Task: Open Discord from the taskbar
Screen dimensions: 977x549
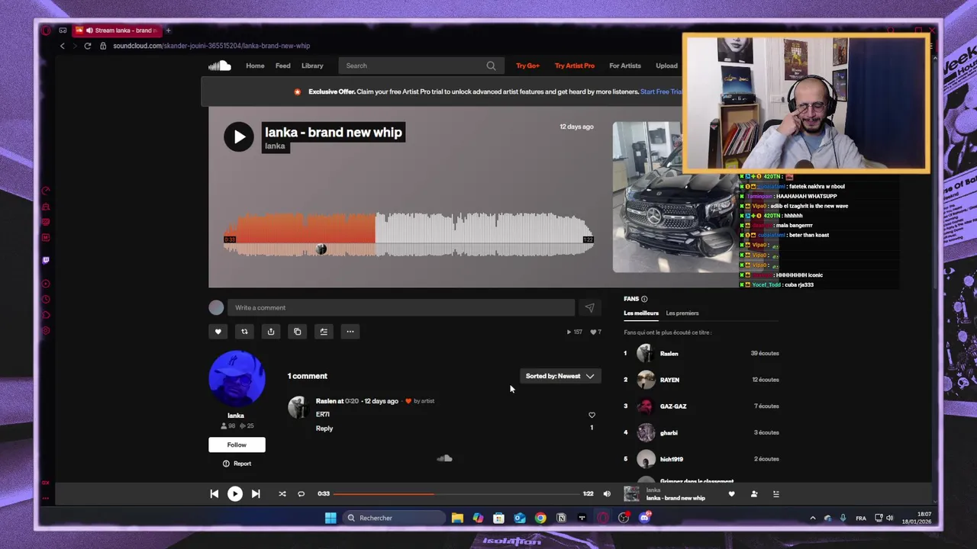Action: [645, 518]
